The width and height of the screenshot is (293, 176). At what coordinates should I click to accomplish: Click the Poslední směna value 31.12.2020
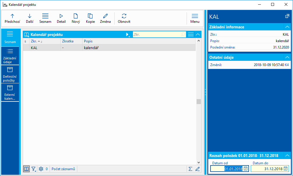click(281, 47)
